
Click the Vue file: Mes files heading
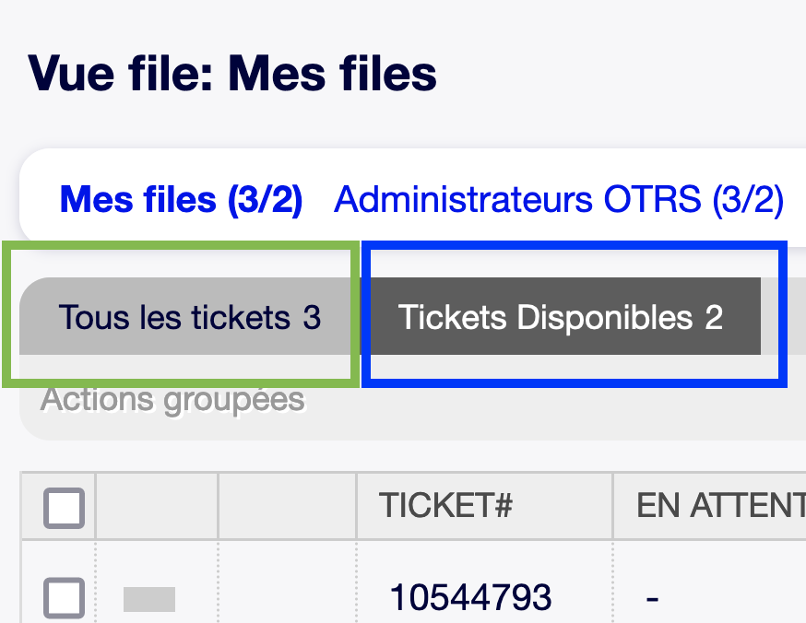(x=232, y=74)
